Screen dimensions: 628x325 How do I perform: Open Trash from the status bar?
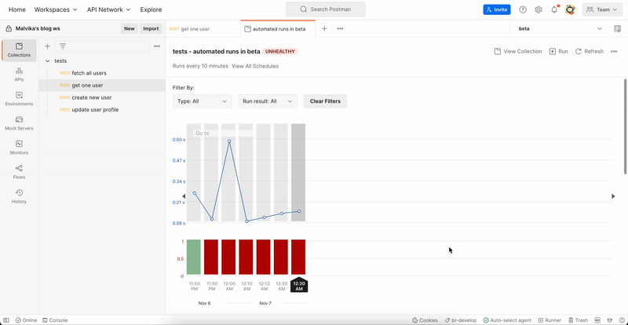pyautogui.click(x=578, y=320)
